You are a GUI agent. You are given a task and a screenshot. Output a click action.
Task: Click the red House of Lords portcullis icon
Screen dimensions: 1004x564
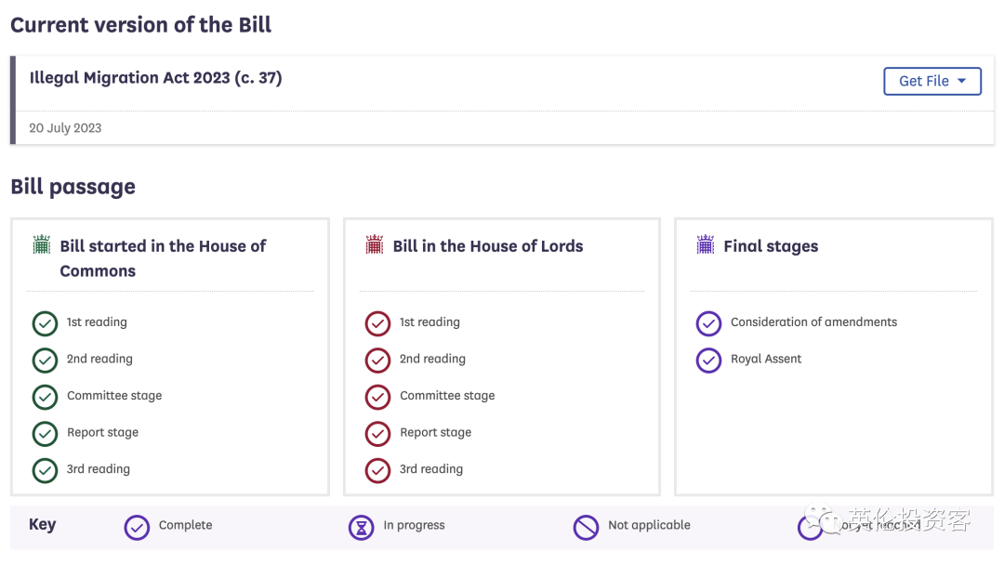[375, 245]
